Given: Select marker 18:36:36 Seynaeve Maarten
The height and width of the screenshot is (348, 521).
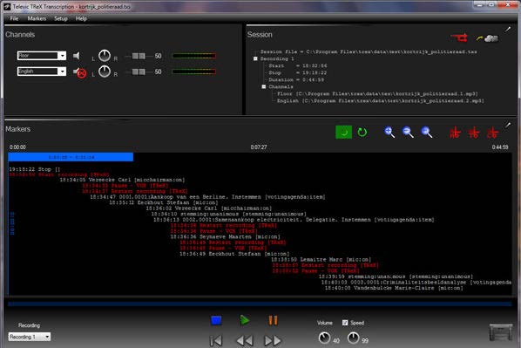Looking at the screenshot, I should tap(225, 236).
